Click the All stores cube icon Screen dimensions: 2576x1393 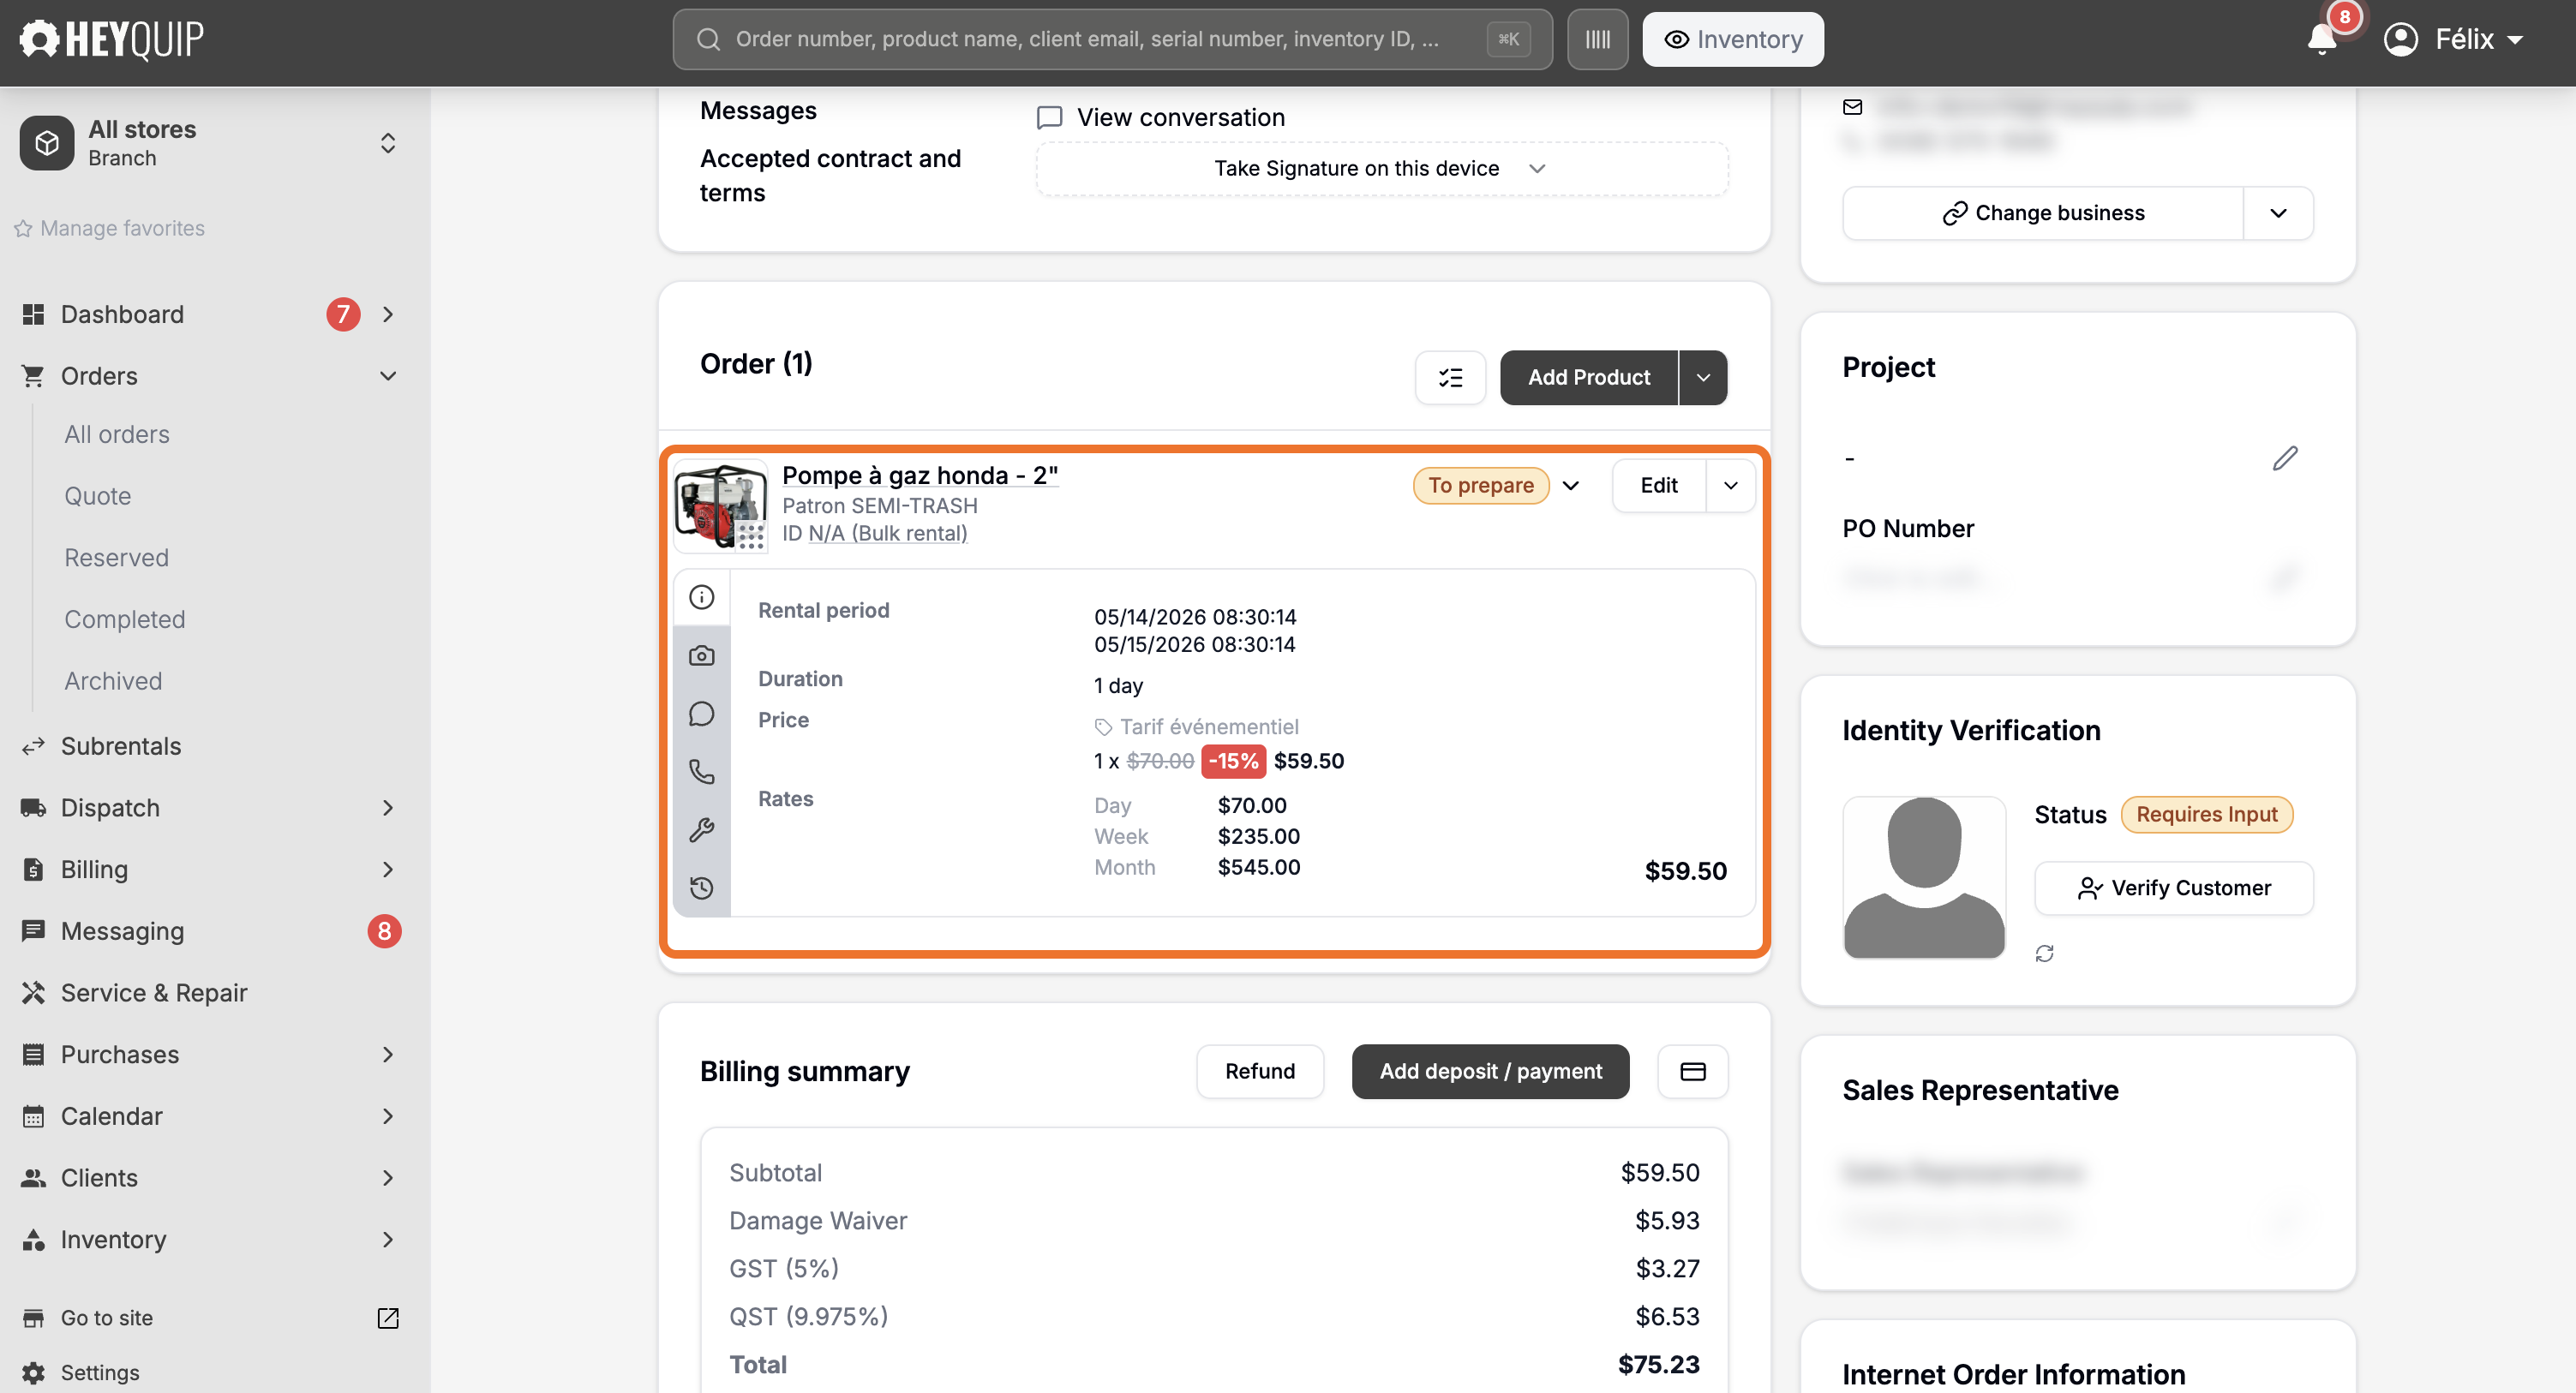coord(47,143)
